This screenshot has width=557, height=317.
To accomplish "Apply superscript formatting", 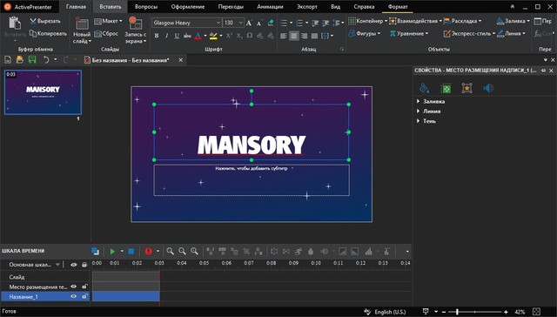I will [x=229, y=36].
